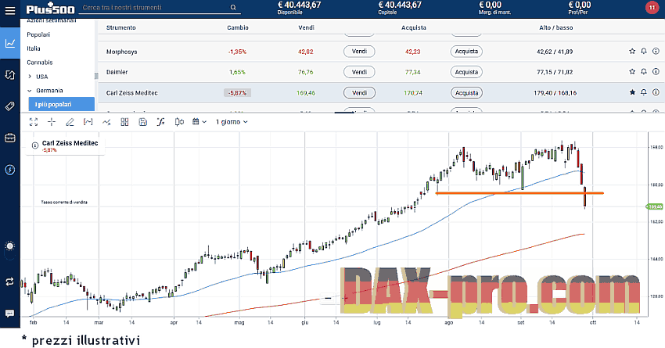
Task: Set price alert bell for Daimler
Action: point(644,72)
